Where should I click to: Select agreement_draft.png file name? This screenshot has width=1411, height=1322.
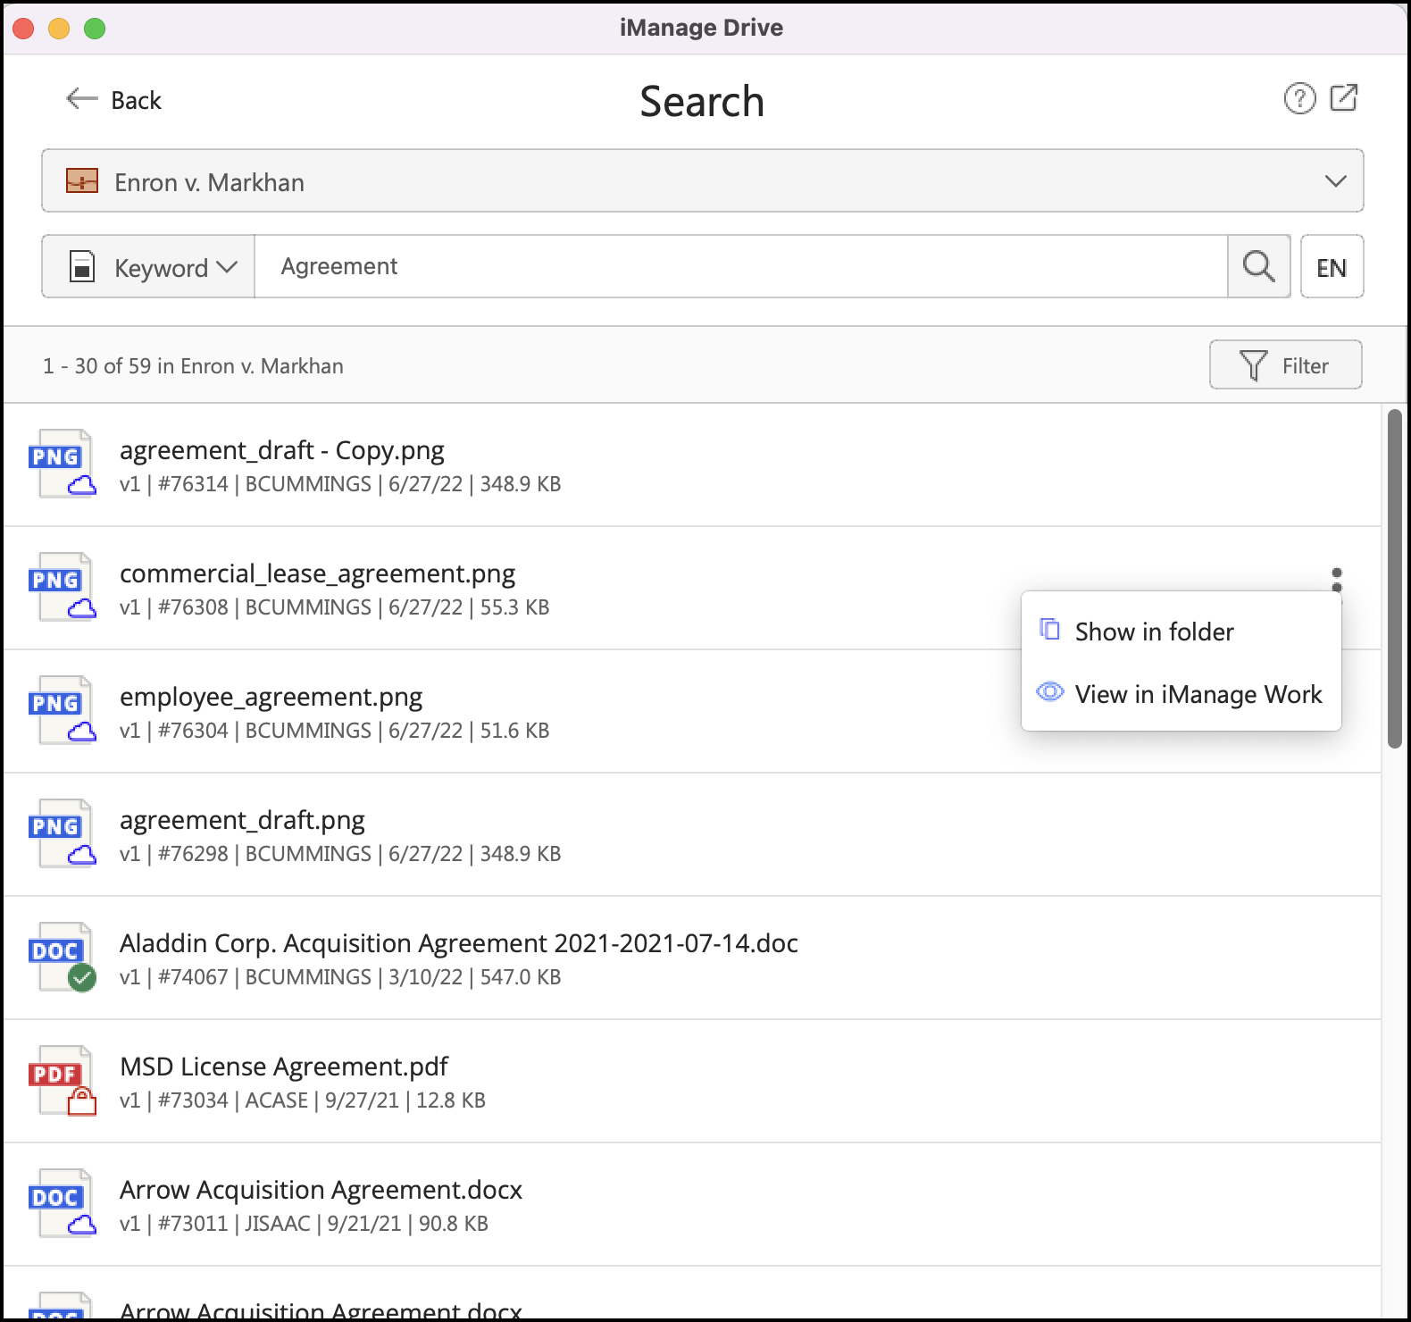tap(243, 820)
